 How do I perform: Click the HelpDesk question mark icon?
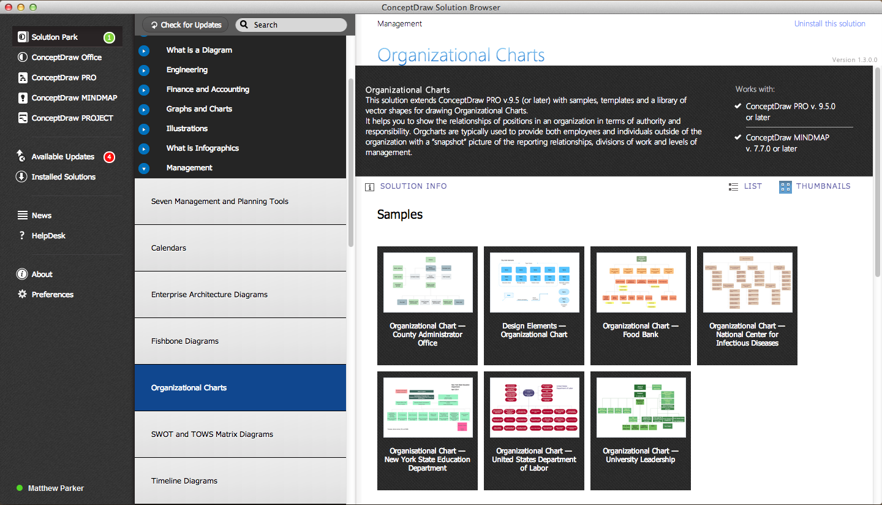click(x=22, y=235)
